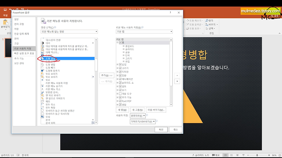
Task: Click the move up arrow button
Action: point(177,75)
